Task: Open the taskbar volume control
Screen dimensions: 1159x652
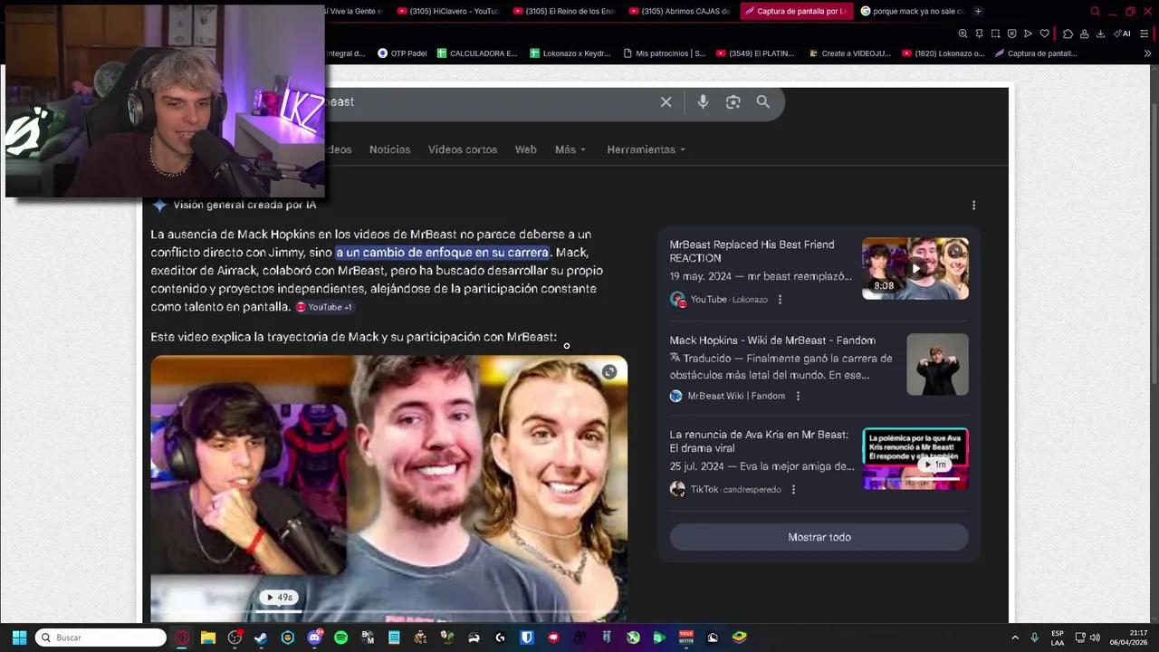Action: point(1095,638)
